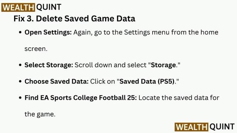Click the bullet point before "Find EA Sports"
The width and height of the screenshot is (237, 133).
pos(20,98)
